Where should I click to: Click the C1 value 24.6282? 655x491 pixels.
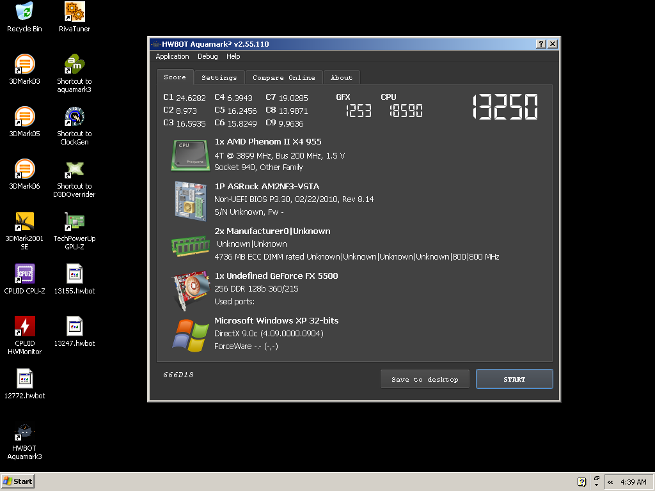point(191,98)
